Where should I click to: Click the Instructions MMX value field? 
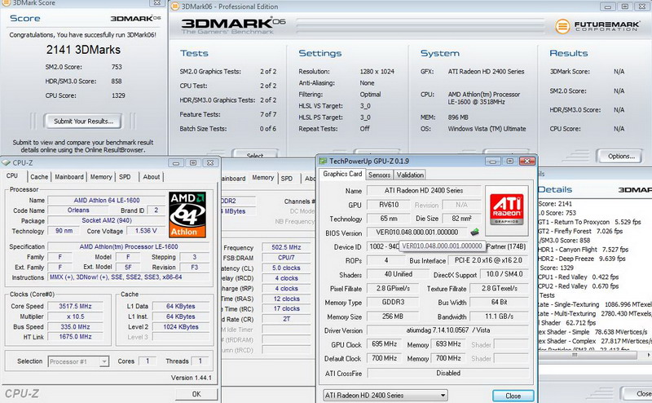(129, 277)
